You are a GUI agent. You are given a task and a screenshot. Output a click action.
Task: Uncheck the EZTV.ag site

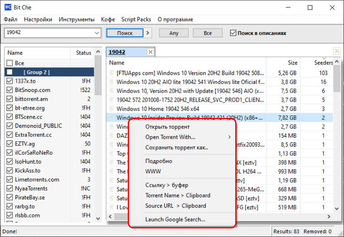click(9, 144)
